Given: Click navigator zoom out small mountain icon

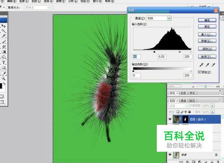Looking at the screenshot, I should [x=193, y=87].
